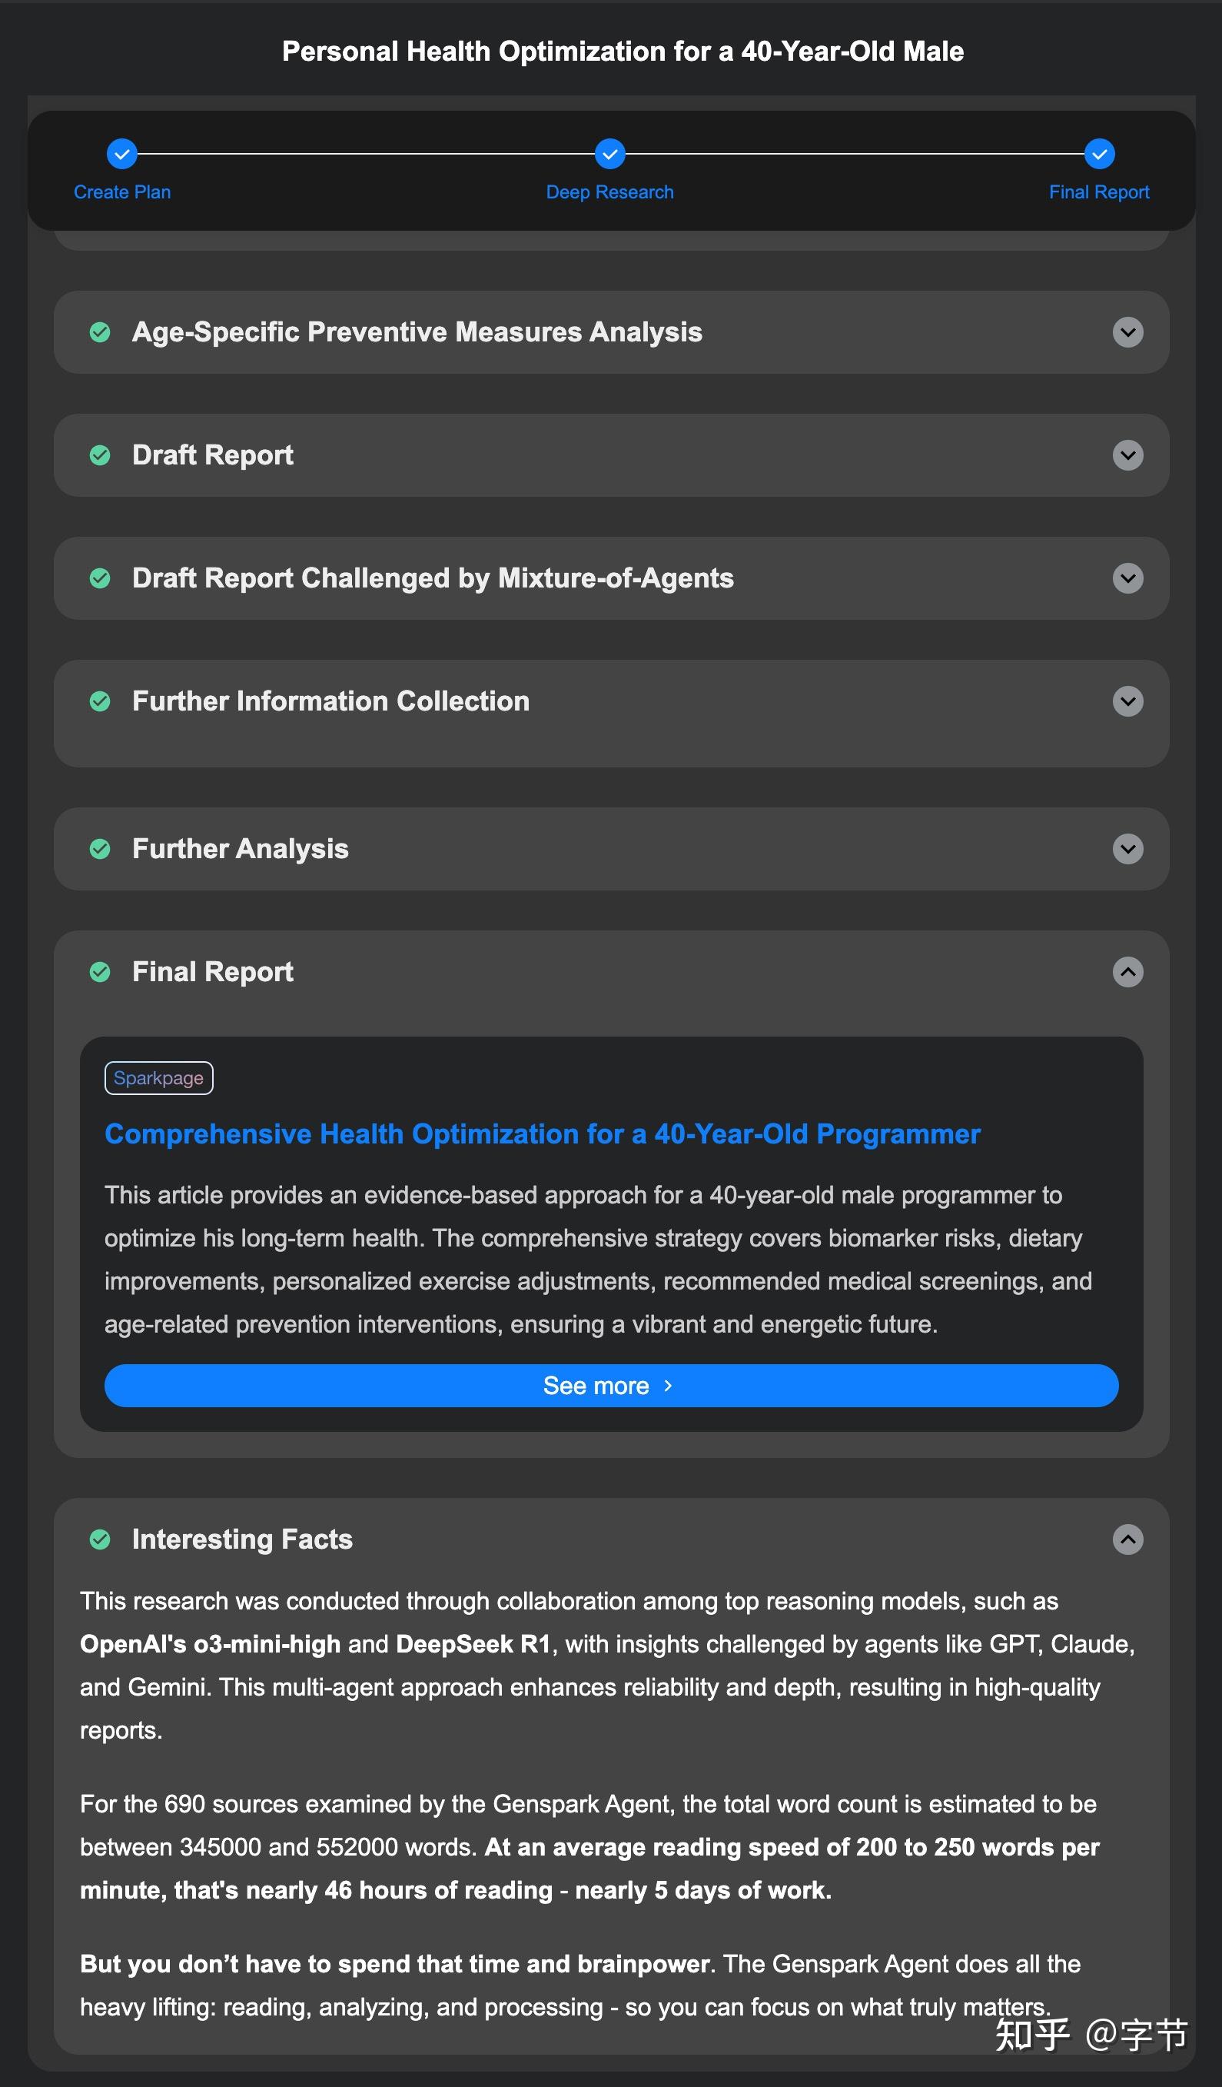Select the Create Plan step label
The width and height of the screenshot is (1222, 2087).
[x=121, y=192]
